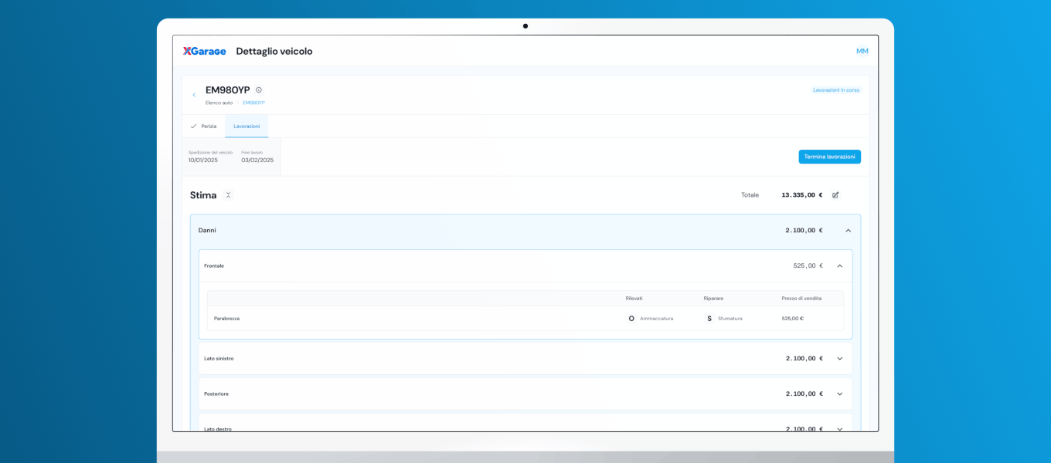
Task: Click the XGarage logo
Action: 204,51
